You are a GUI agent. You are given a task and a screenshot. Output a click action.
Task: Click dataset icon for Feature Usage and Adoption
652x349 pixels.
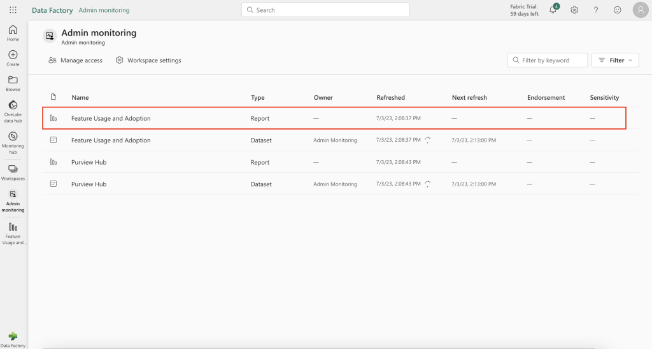(x=53, y=140)
